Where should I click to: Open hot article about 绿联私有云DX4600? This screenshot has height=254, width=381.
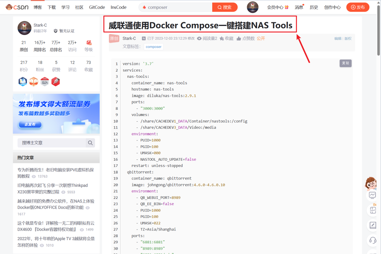coord(56,226)
